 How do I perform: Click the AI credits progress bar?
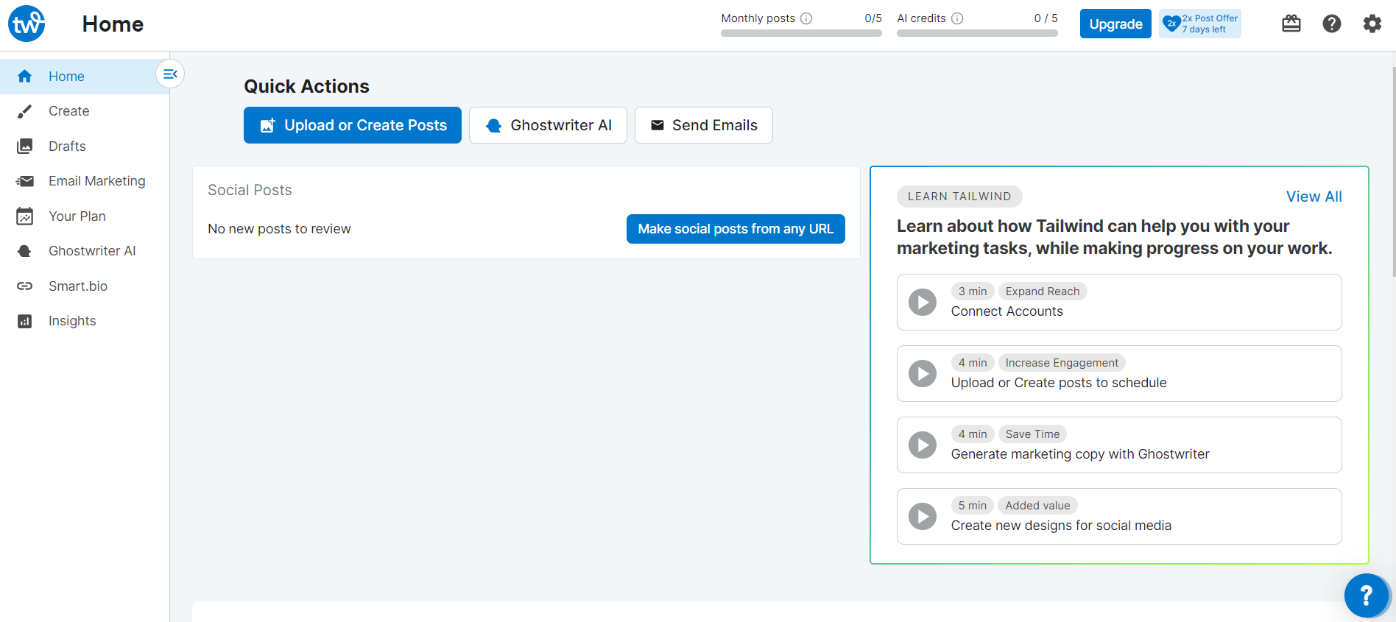(x=977, y=33)
